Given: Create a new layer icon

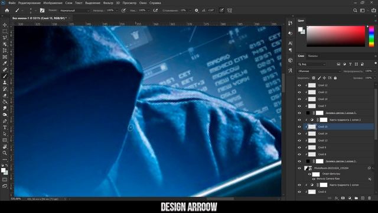Looking at the screenshot, I should [x=363, y=198].
